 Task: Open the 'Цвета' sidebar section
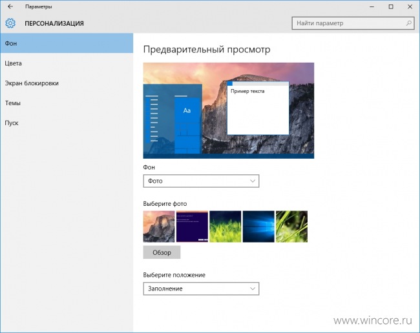click(67, 63)
